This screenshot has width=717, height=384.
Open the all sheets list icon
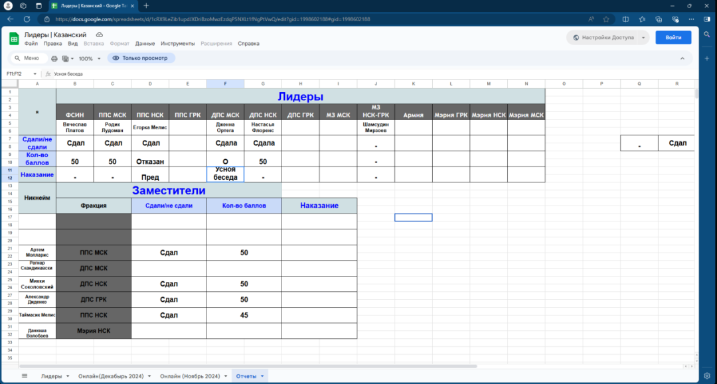point(25,376)
